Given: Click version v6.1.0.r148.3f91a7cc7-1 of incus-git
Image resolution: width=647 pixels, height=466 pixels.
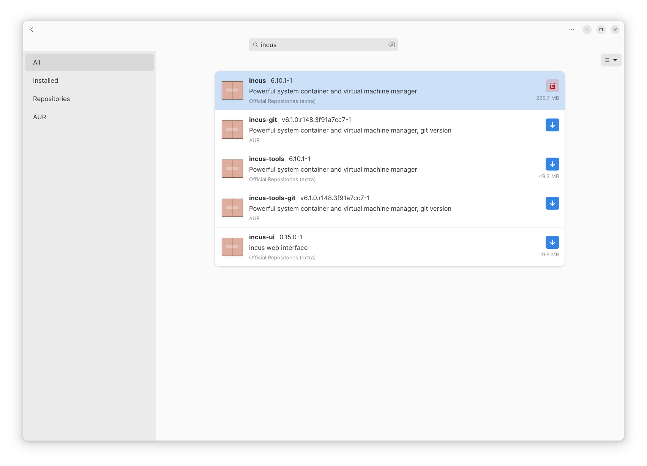Looking at the screenshot, I should 316,120.
